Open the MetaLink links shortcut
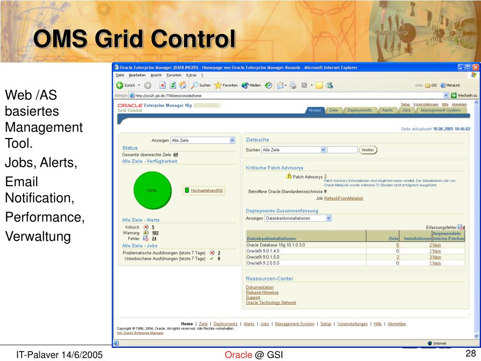This screenshot has width=481, height=361. click(x=450, y=86)
